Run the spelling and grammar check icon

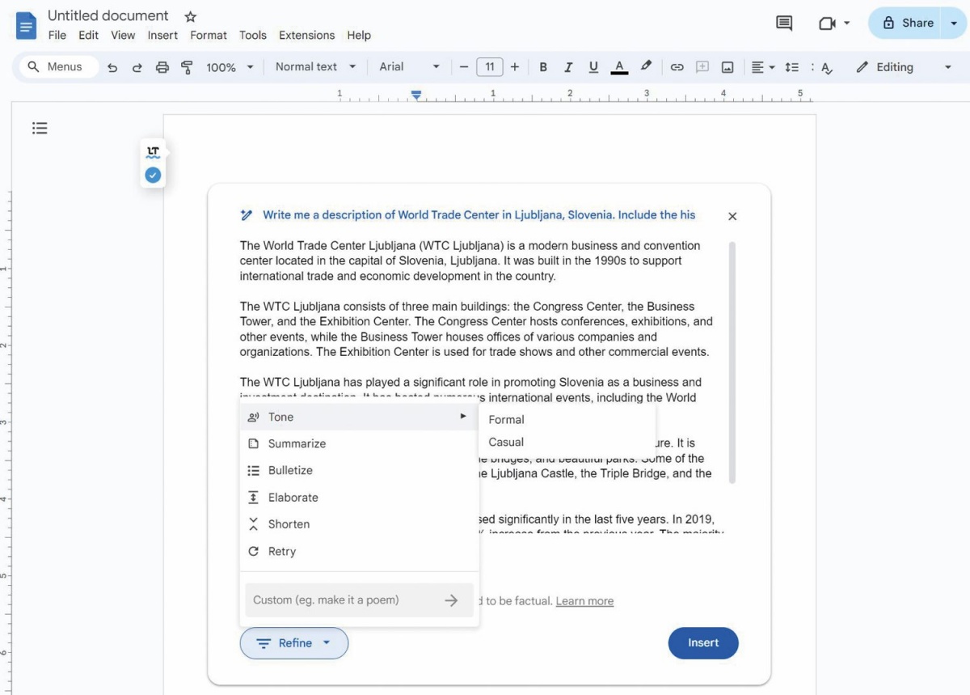pos(826,67)
